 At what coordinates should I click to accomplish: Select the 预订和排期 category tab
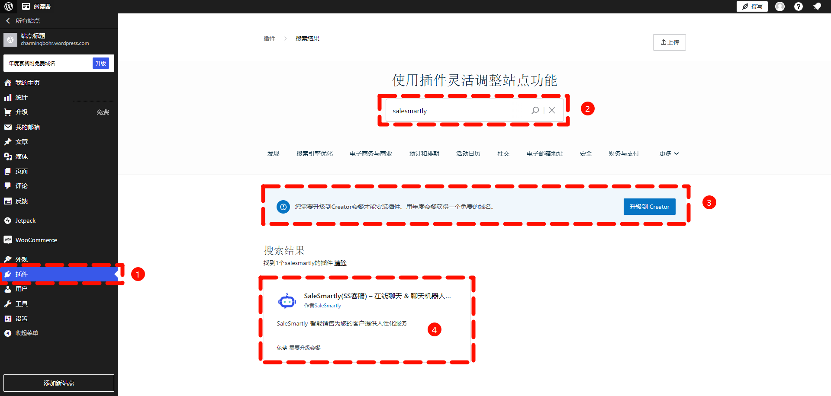click(424, 153)
